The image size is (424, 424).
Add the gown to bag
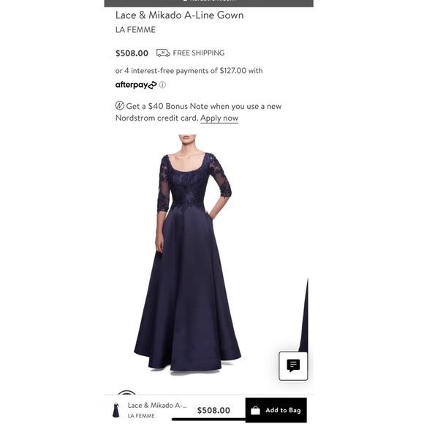[x=276, y=410]
